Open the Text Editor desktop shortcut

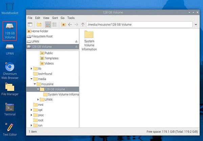point(10,129)
